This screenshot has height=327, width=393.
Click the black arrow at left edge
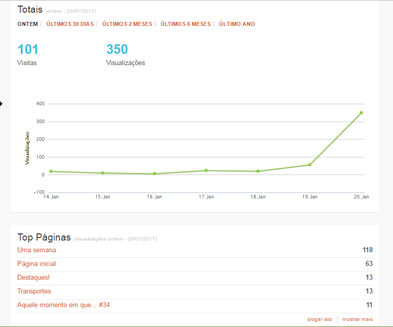[x=2, y=104]
